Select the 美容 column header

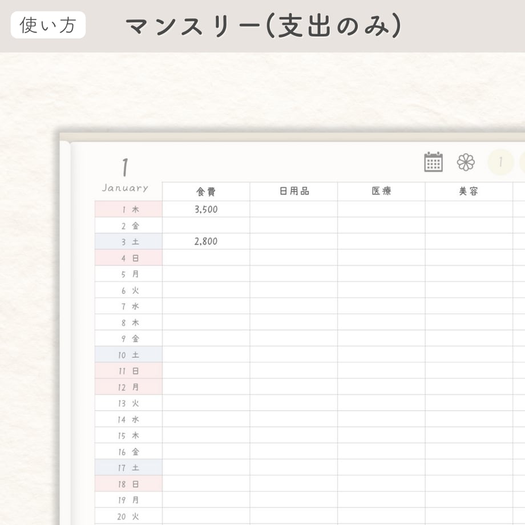tap(469, 192)
